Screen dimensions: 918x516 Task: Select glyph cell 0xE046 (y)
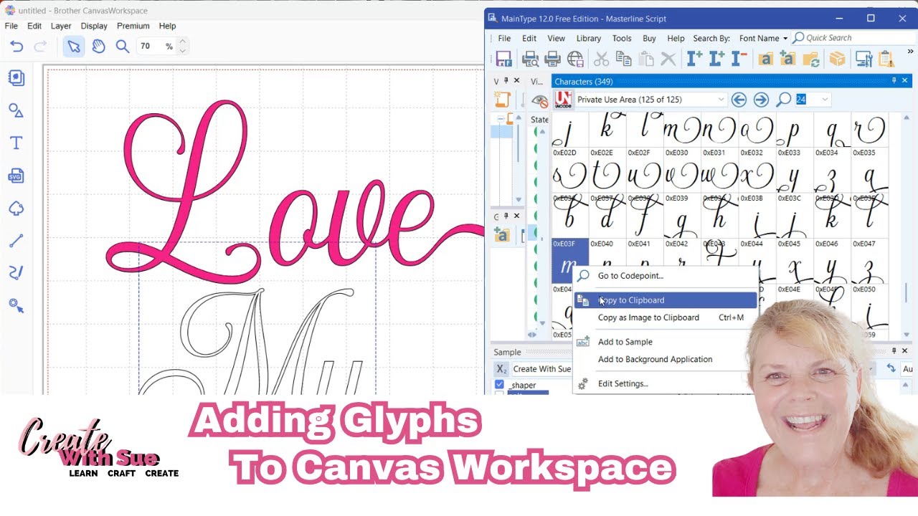831,261
